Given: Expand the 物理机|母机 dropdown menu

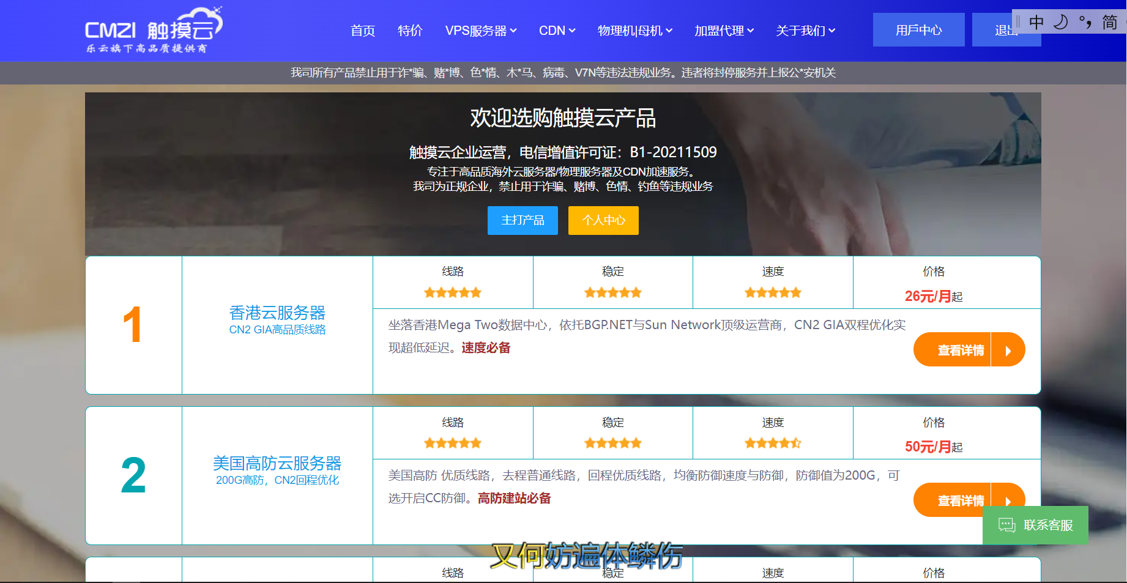Looking at the screenshot, I should point(635,31).
